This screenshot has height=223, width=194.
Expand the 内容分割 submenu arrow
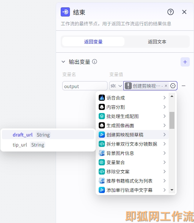click(164, 107)
